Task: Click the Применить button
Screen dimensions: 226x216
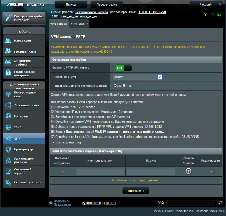Action: [x=136, y=190]
